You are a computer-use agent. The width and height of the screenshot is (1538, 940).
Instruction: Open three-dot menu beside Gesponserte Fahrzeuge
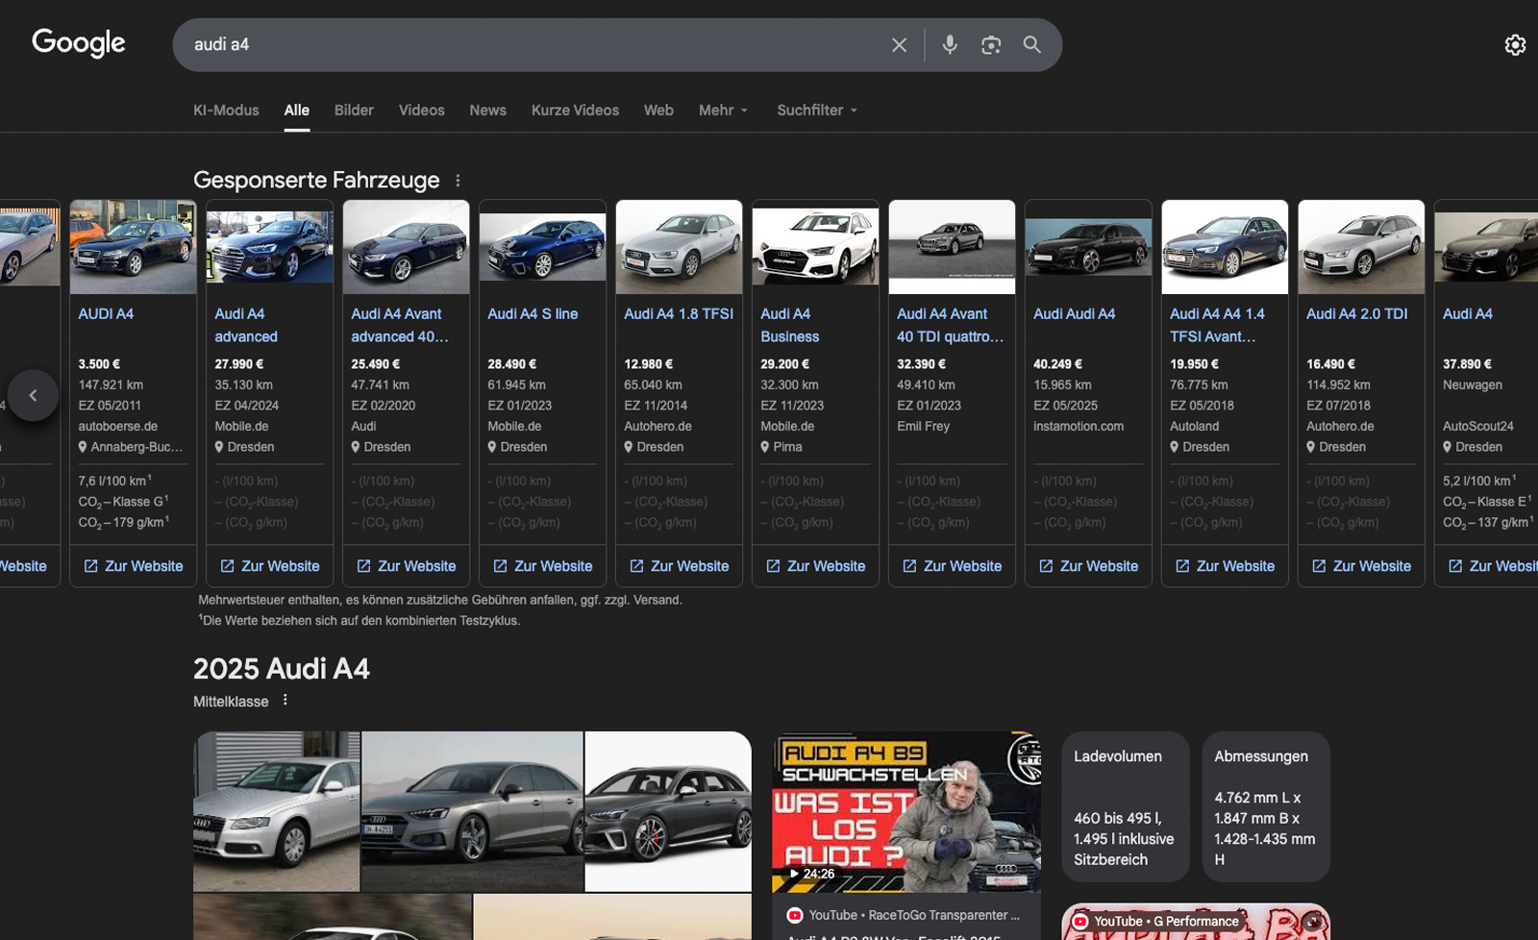pyautogui.click(x=458, y=181)
